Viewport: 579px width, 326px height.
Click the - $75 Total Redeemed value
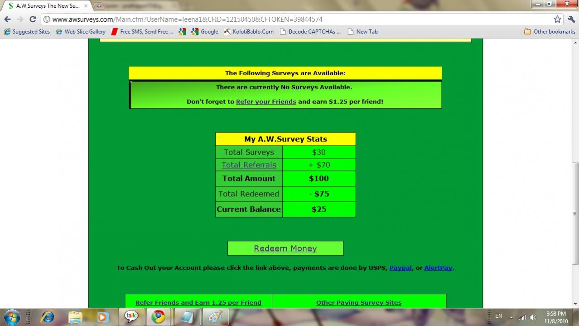click(319, 194)
